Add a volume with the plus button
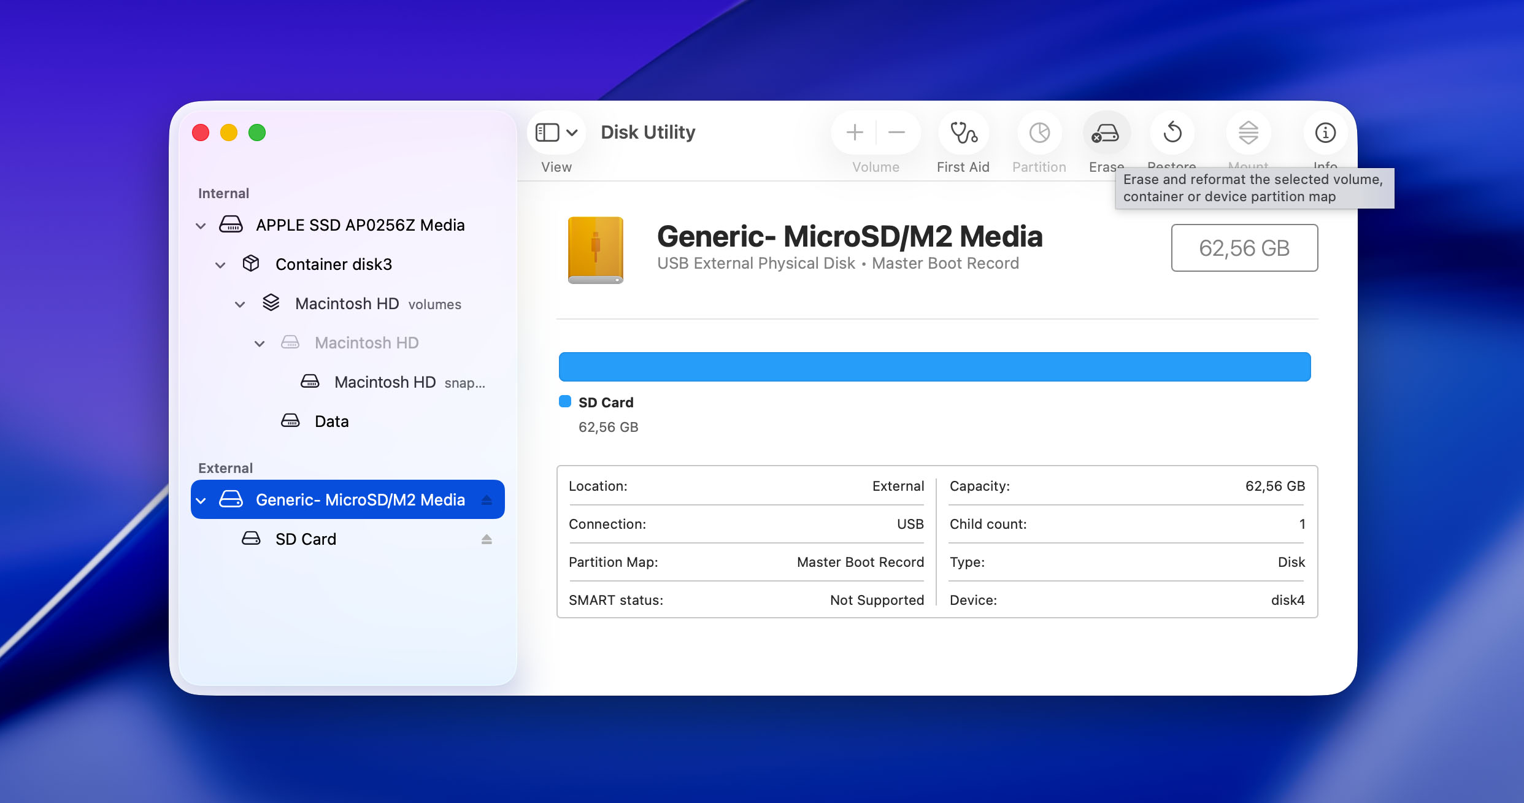The width and height of the screenshot is (1524, 803). (x=855, y=133)
